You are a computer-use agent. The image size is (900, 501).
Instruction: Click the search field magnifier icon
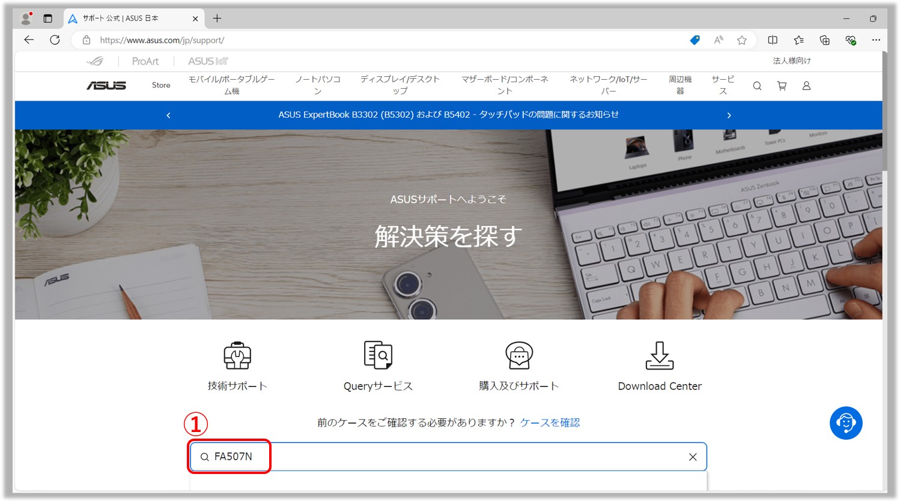[205, 457]
